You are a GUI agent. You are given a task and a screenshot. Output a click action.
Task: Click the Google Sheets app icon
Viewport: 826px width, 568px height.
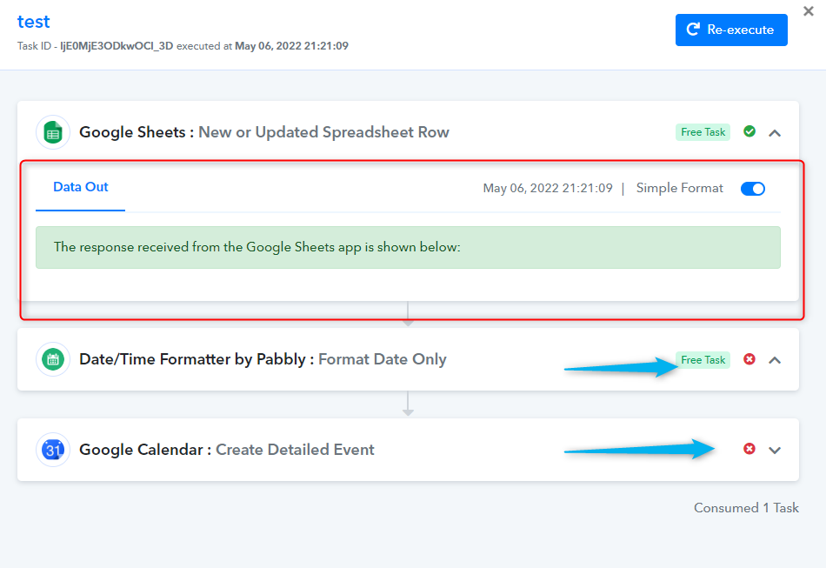[x=53, y=132]
